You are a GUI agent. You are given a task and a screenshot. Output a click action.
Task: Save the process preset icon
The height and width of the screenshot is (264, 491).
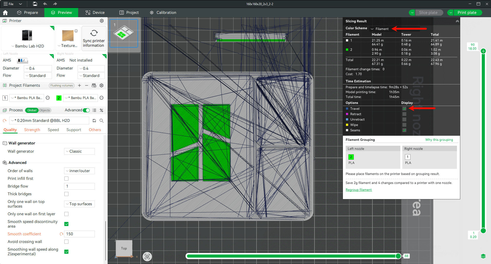click(94, 121)
